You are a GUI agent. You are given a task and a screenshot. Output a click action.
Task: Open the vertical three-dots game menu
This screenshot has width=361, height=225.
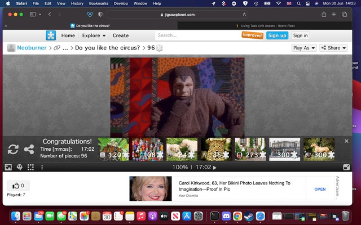click(42, 167)
